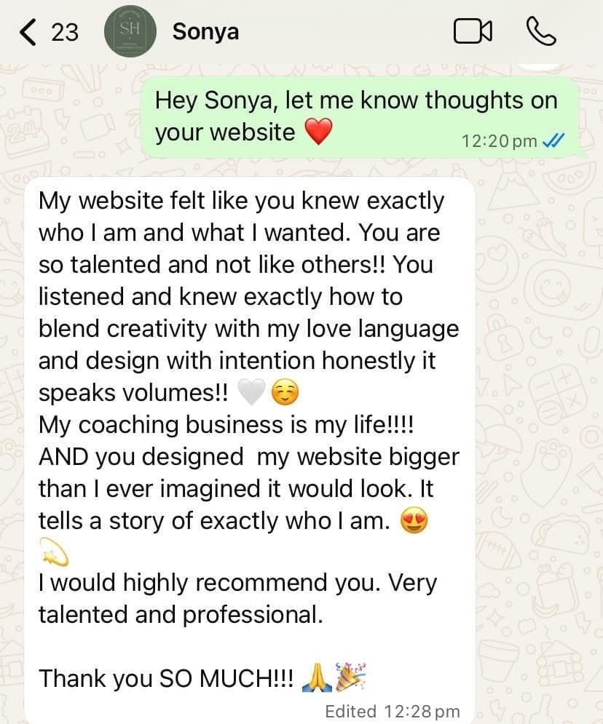
Task: Tap the "Edited" label on Sonya's message
Action: pyautogui.click(x=350, y=711)
